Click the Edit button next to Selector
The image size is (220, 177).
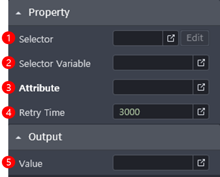[195, 38]
